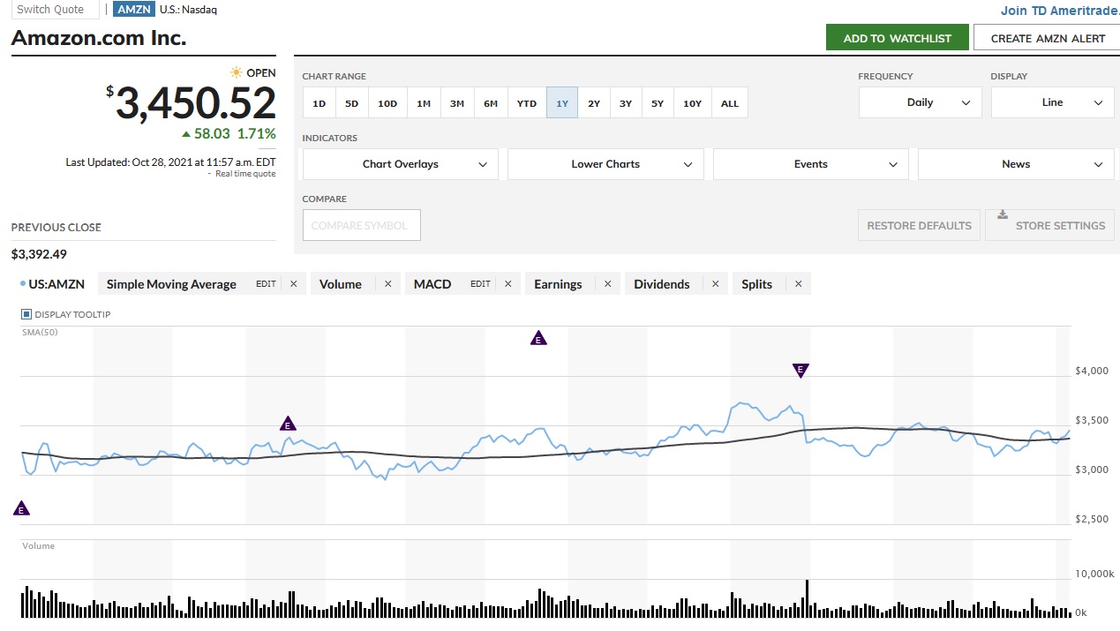This screenshot has width=1120, height=631.
Task: Expand the Events dropdown
Action: pyautogui.click(x=811, y=164)
